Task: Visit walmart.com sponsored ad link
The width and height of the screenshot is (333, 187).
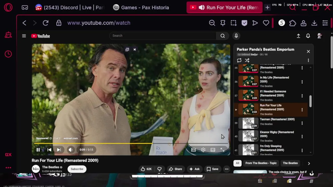Action: pos(71,138)
